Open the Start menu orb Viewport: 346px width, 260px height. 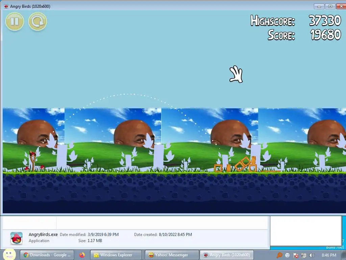[9, 255]
